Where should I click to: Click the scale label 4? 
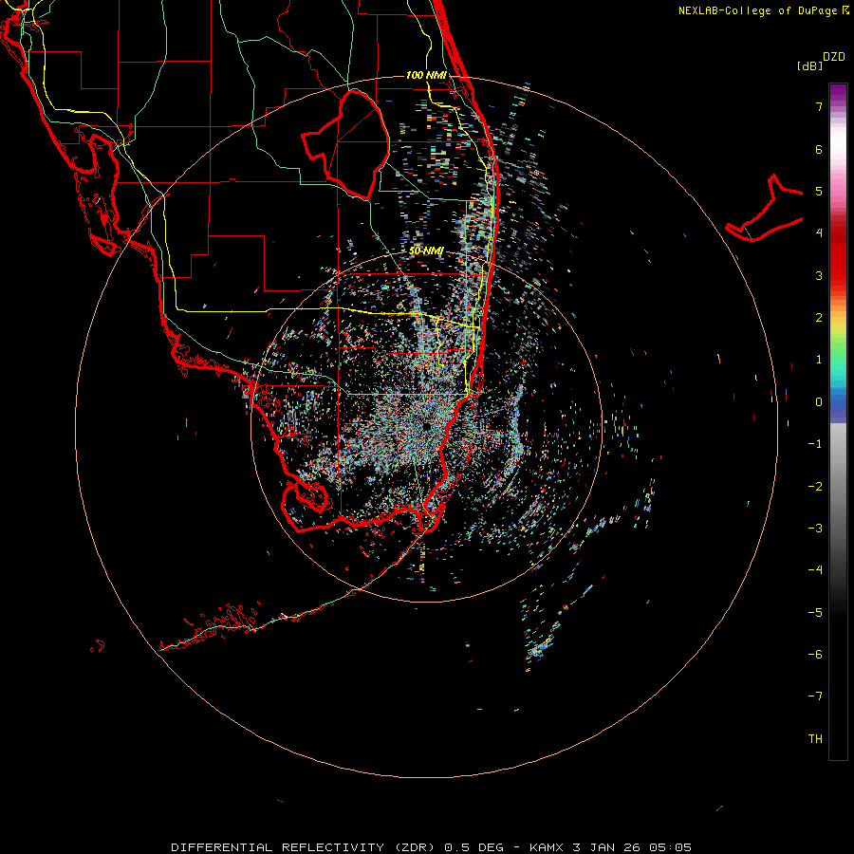[x=819, y=233]
